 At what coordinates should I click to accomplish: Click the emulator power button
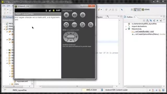coord(83,15)
